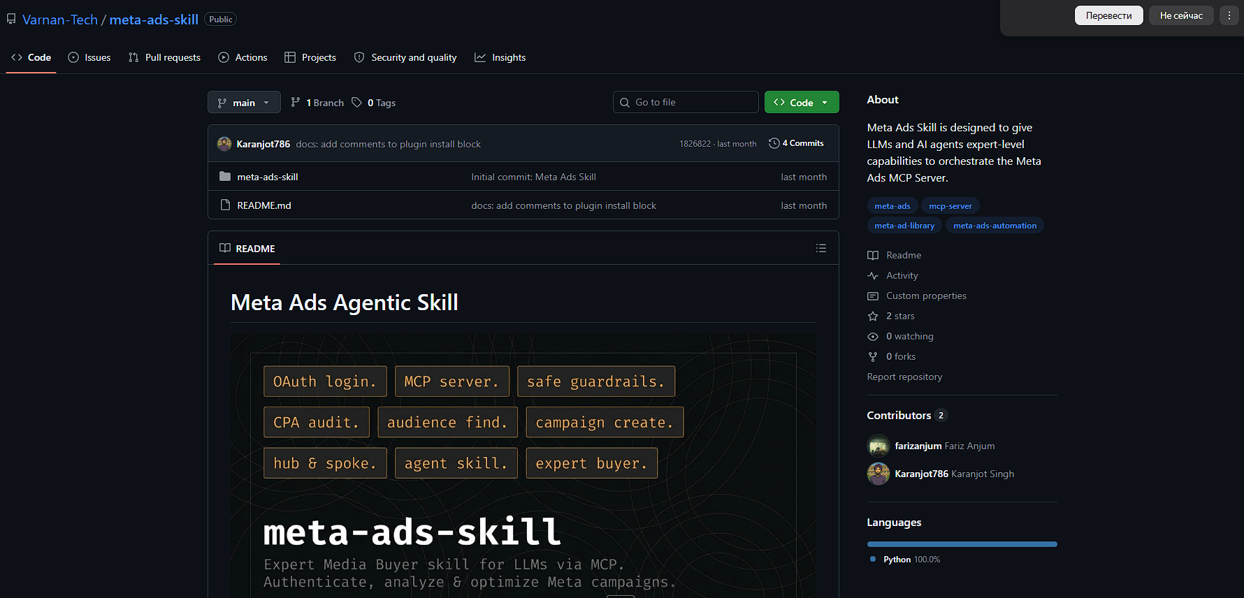Click the folder icon for meta-ads-skill

(225, 176)
